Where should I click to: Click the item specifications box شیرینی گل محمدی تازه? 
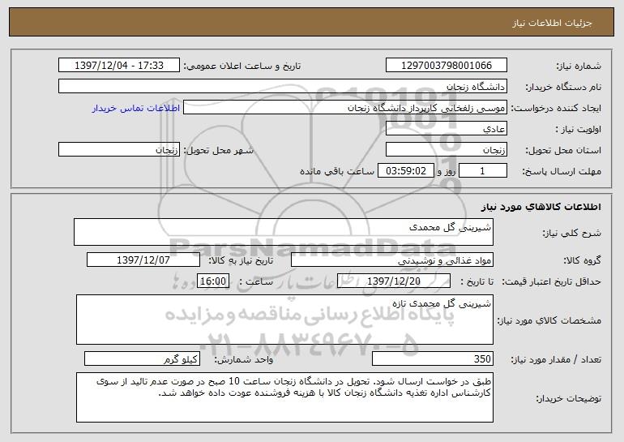tap(284, 320)
